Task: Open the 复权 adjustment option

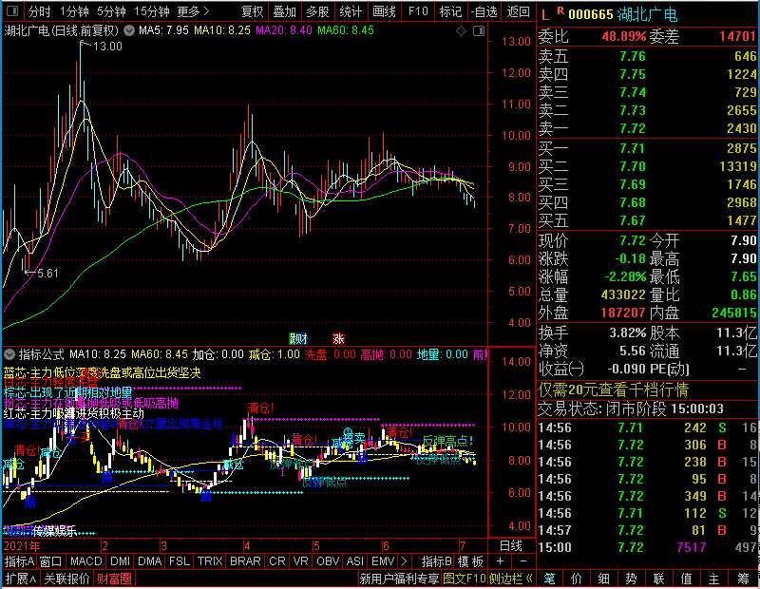Action: coord(252,11)
